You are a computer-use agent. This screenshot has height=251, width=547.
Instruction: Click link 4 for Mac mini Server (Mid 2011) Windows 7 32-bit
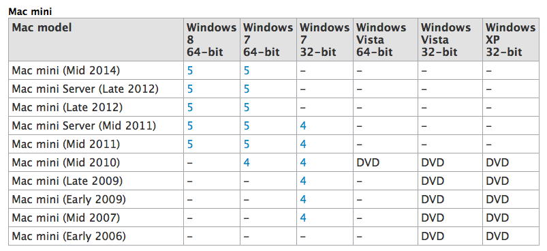pyautogui.click(x=303, y=125)
